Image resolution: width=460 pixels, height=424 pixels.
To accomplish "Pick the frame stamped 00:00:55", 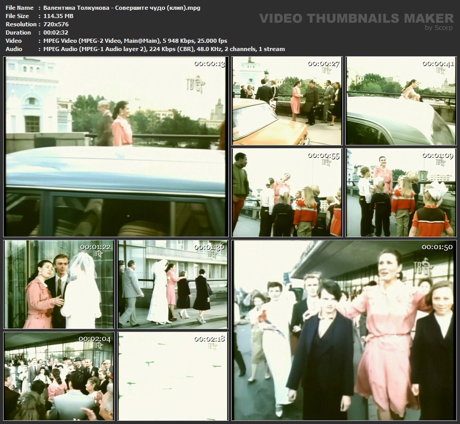I will [287, 192].
